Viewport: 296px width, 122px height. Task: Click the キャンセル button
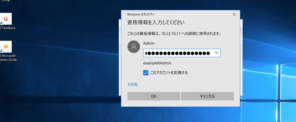(207, 96)
